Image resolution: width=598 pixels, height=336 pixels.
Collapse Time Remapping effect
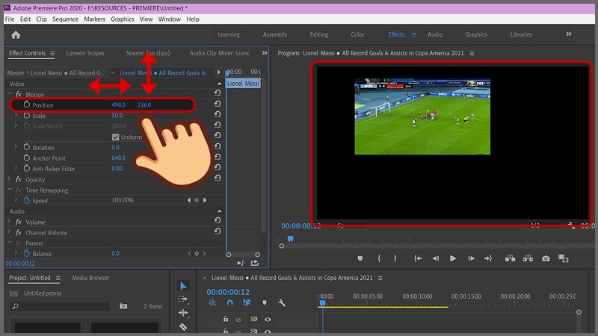[x=10, y=190]
